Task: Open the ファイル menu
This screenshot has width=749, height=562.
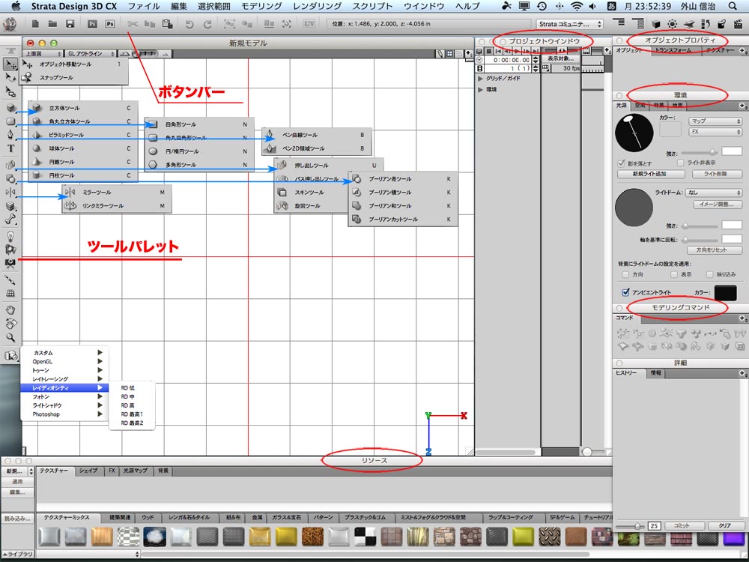Action: [x=144, y=6]
